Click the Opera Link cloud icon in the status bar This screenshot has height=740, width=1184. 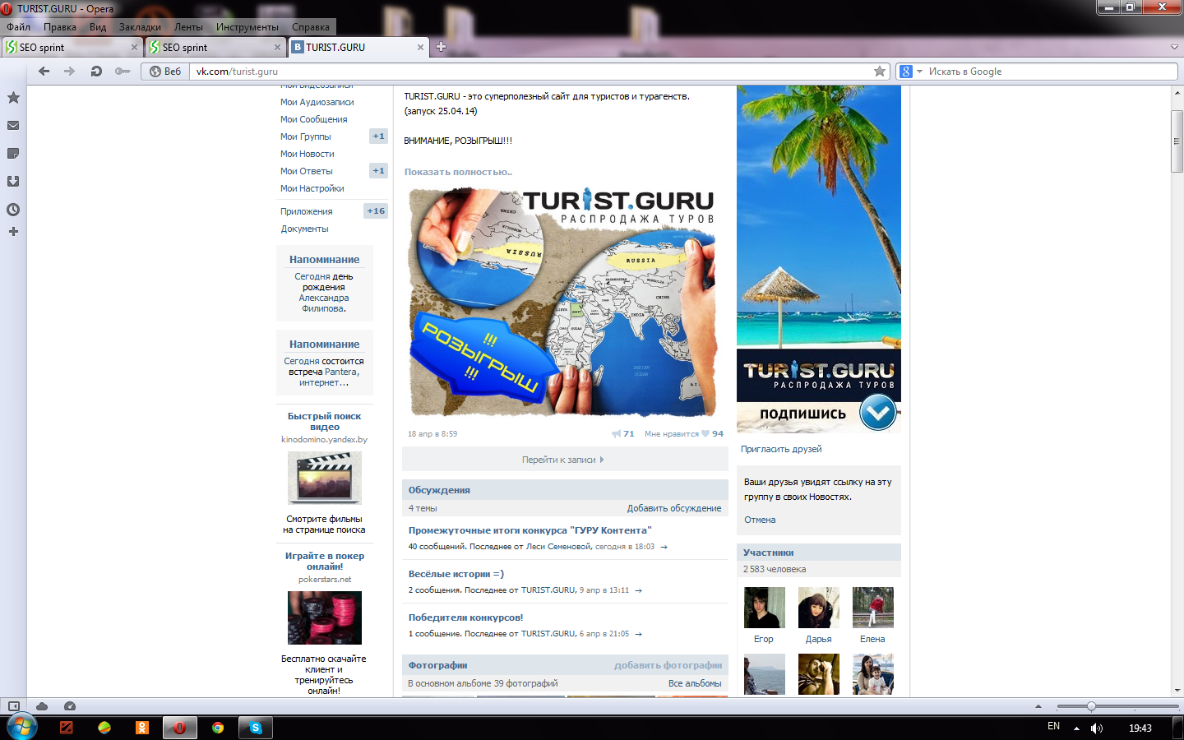[42, 706]
